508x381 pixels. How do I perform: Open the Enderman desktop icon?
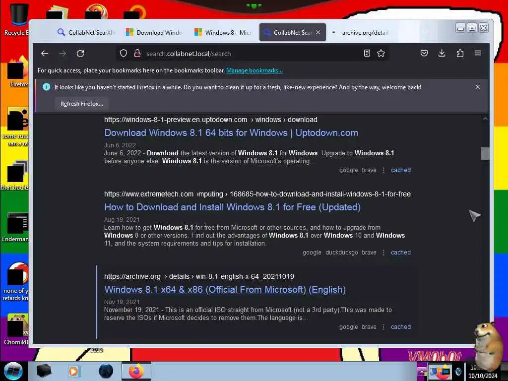[15, 227]
